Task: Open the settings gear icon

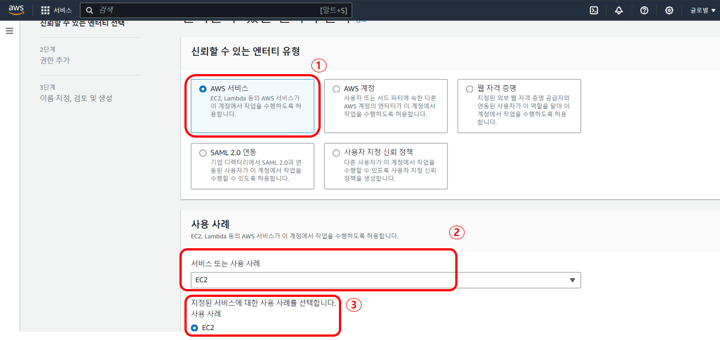Action: pos(670,11)
